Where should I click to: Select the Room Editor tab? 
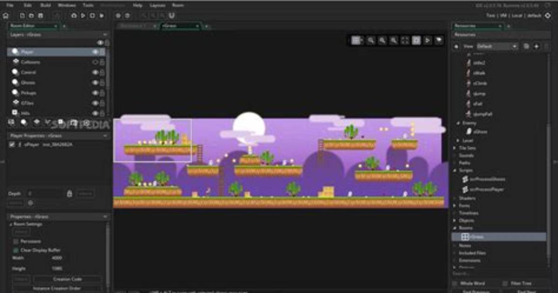[33, 26]
